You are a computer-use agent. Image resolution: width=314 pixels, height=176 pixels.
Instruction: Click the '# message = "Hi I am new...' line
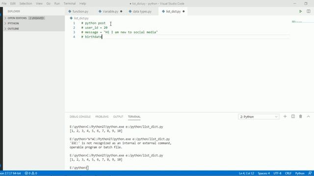pyautogui.click(x=119, y=32)
